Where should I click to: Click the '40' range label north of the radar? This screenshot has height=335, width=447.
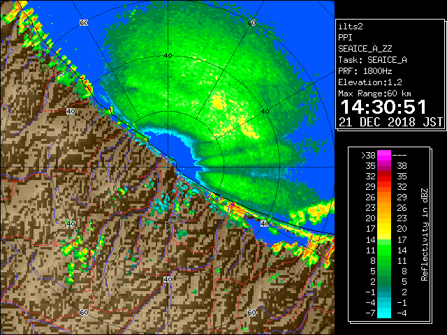pyautogui.click(x=168, y=56)
